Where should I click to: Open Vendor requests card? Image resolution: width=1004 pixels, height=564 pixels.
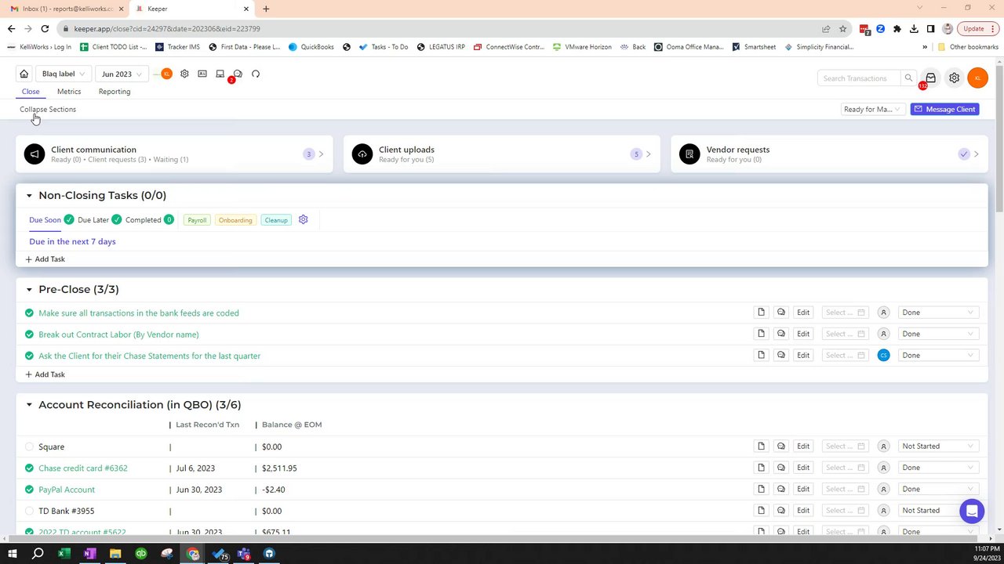[x=829, y=154]
